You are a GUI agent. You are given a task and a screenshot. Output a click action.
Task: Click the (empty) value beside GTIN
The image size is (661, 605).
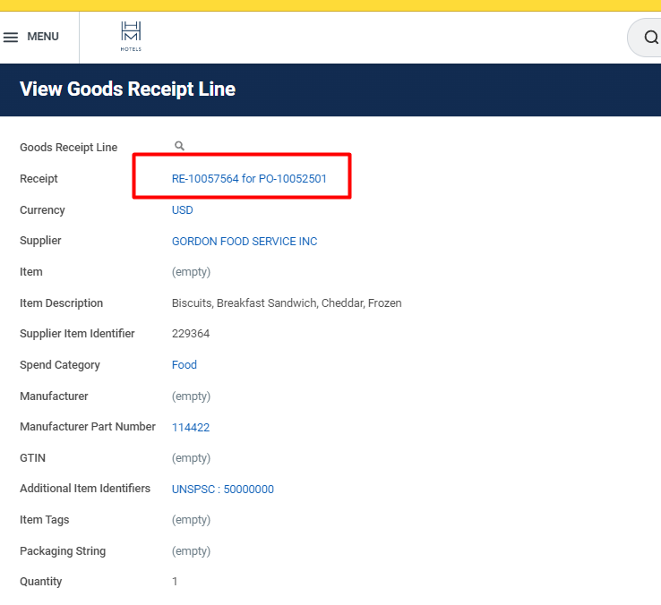[191, 458]
